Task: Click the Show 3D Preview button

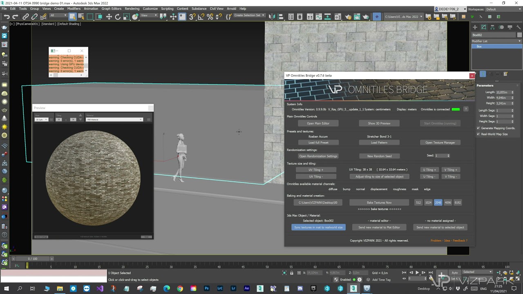Action: point(379,123)
